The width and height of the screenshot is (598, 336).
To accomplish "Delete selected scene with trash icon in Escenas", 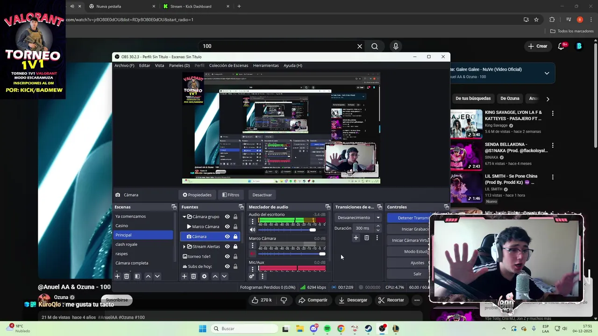I will (127, 276).
